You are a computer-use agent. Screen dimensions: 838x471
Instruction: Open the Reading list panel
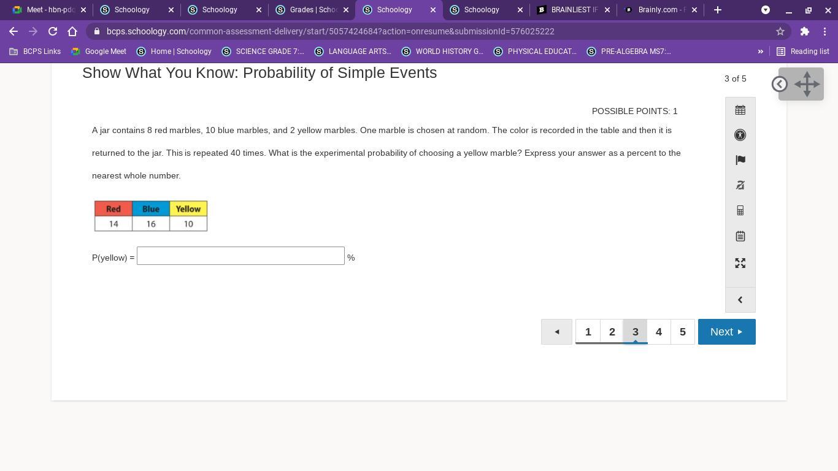[803, 52]
